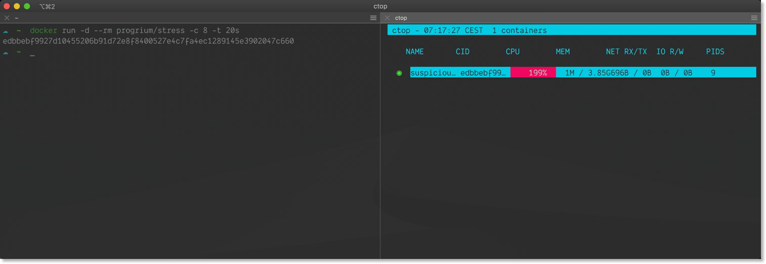Click the NAME column header
The width and height of the screenshot is (766, 264).
coord(414,52)
